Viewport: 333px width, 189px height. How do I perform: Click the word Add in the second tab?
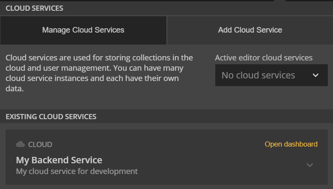coord(225,30)
